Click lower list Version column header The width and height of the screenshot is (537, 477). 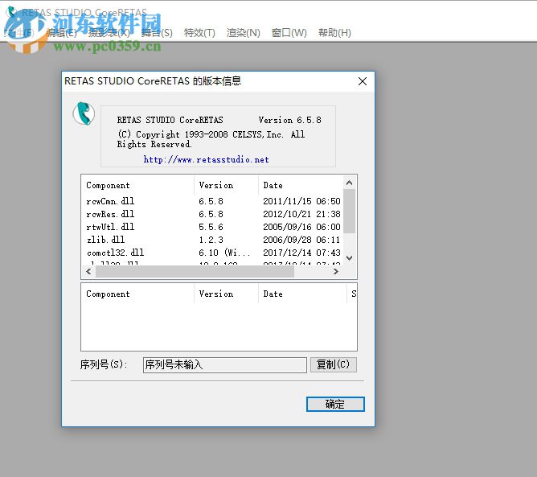tap(226, 294)
